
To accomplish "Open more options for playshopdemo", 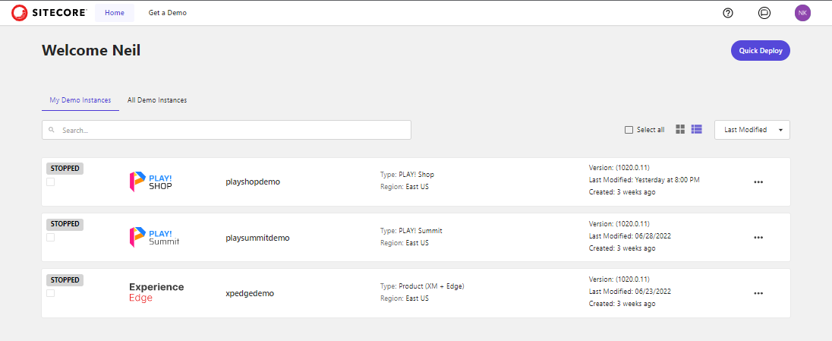I will [758, 182].
